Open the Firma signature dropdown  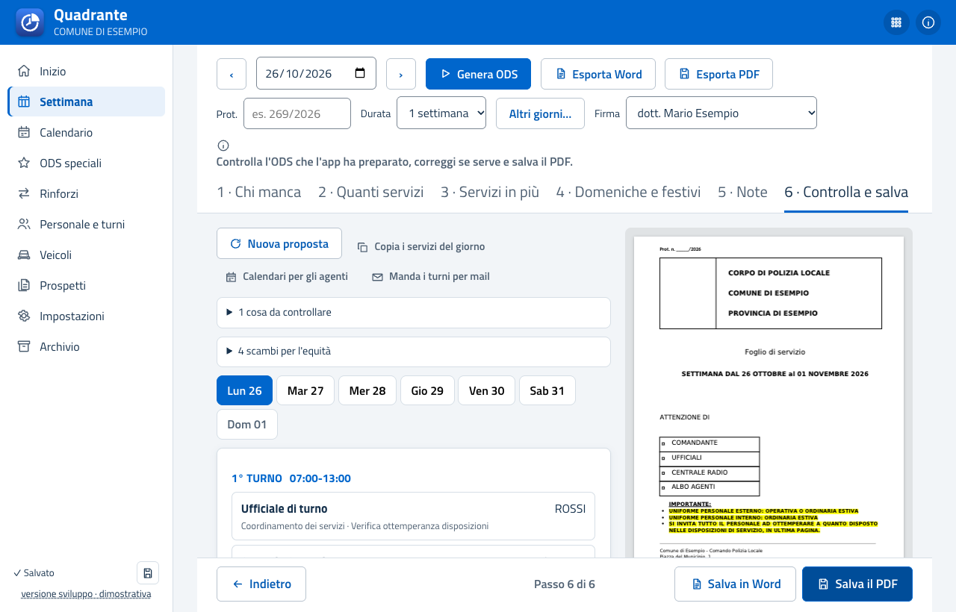coord(721,113)
